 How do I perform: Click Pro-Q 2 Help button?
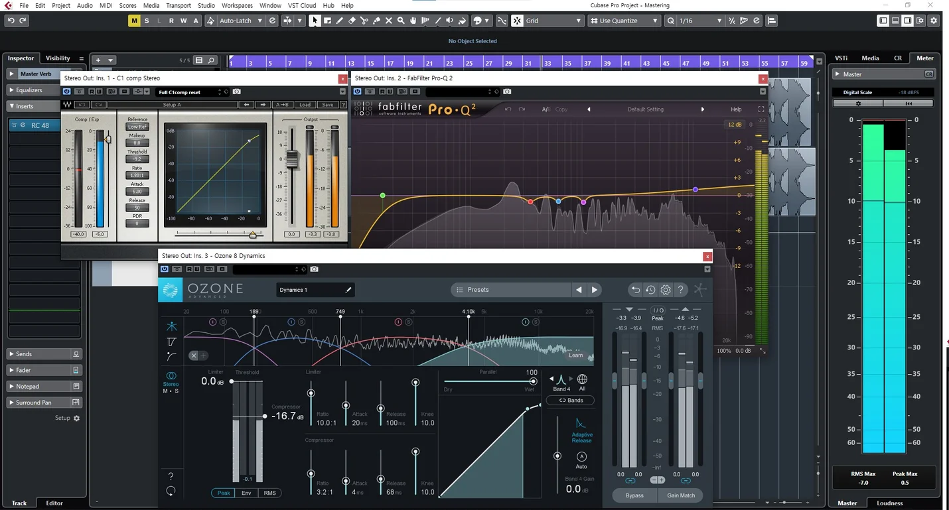[x=736, y=109]
